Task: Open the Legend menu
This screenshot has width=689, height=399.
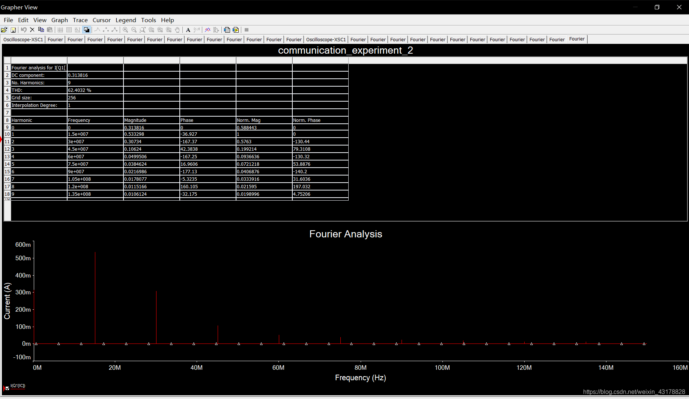Action: (x=126, y=20)
